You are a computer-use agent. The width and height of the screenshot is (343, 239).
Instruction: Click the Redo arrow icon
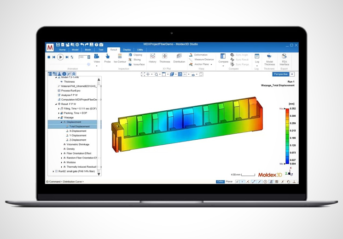(87, 45)
